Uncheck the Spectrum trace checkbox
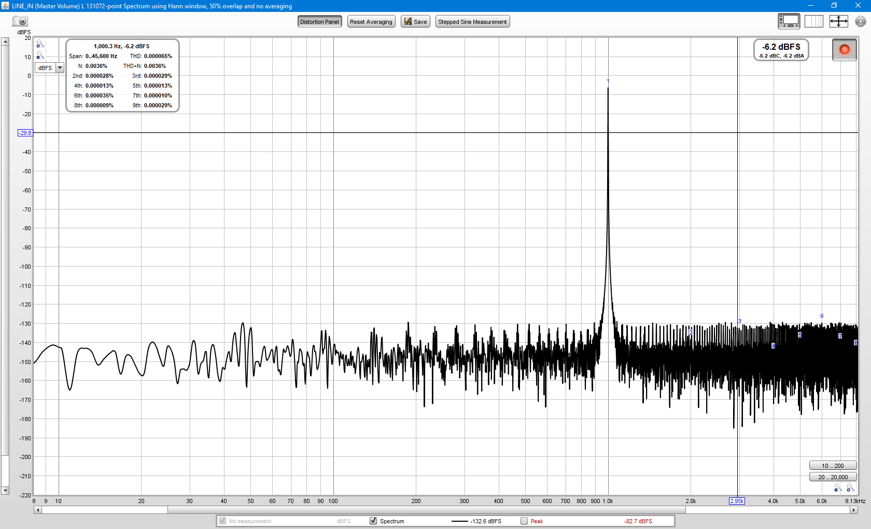The image size is (871, 529). coord(373,521)
